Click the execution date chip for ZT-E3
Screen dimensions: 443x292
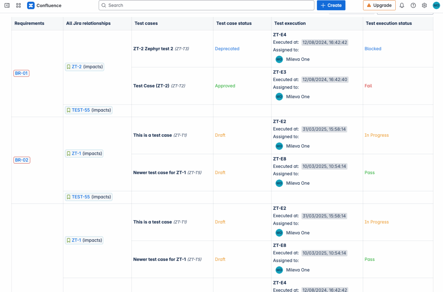(x=325, y=79)
